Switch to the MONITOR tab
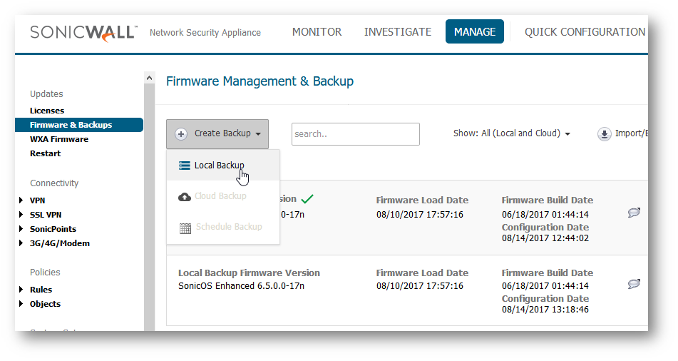The width and height of the screenshot is (678, 361). click(317, 32)
